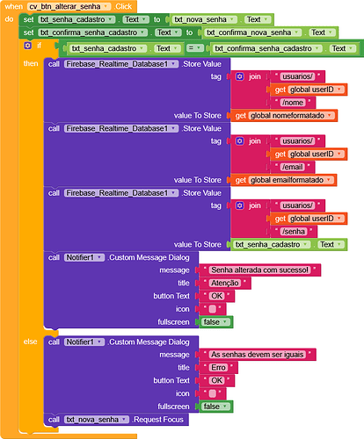The height and width of the screenshot is (439, 364).
Task: Open the equals operator dropdown
Action: (195, 48)
